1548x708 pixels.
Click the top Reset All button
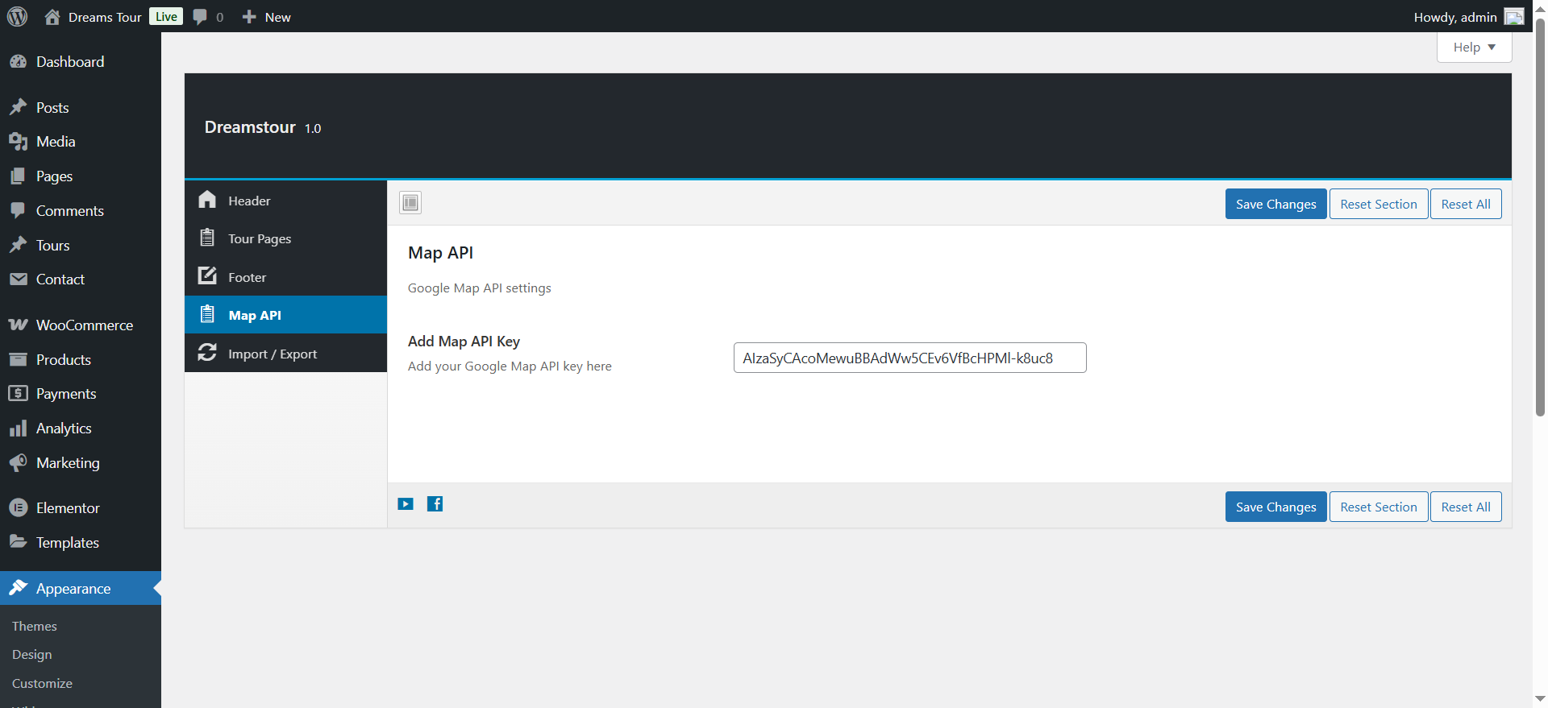tap(1465, 205)
